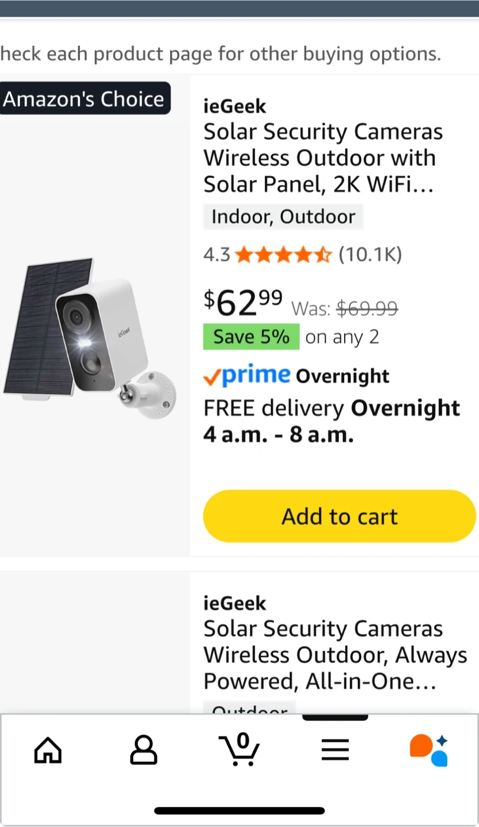The height and width of the screenshot is (827, 479).
Task: Tap the Prime logo on first listing
Action: coord(247,376)
